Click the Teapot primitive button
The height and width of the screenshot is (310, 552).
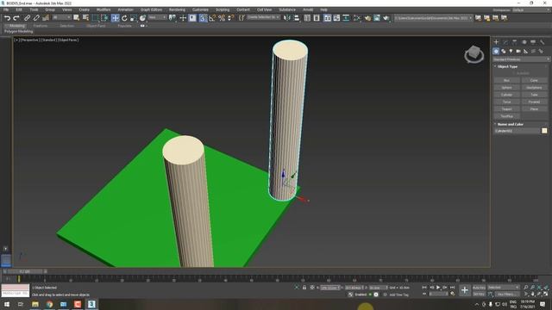point(506,109)
